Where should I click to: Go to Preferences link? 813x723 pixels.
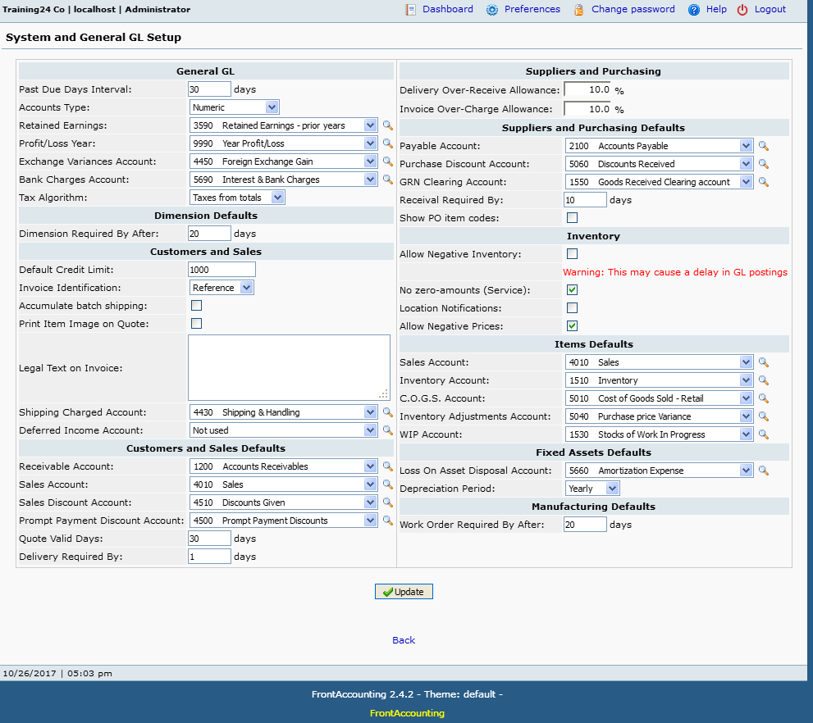coord(532,9)
